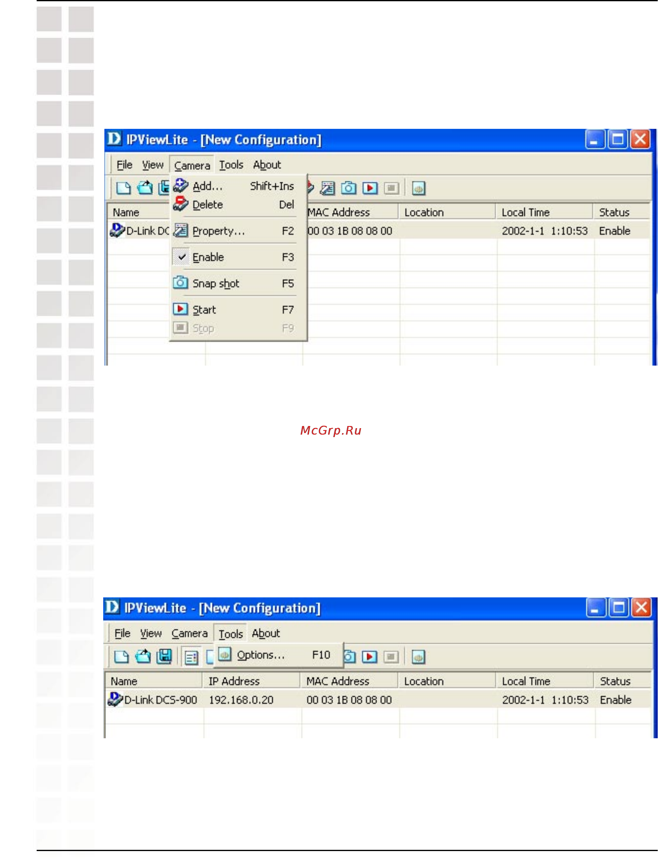Open Camera menu in lower window
This screenshot has height=860, width=658.
189,633
